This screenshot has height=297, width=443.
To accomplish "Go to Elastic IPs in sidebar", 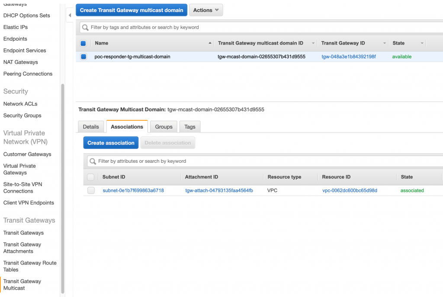I will 16,27.
